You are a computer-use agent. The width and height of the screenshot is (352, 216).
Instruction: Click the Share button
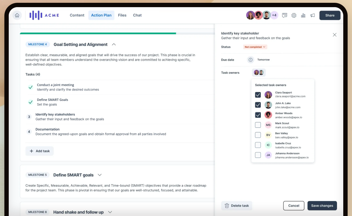(330, 15)
